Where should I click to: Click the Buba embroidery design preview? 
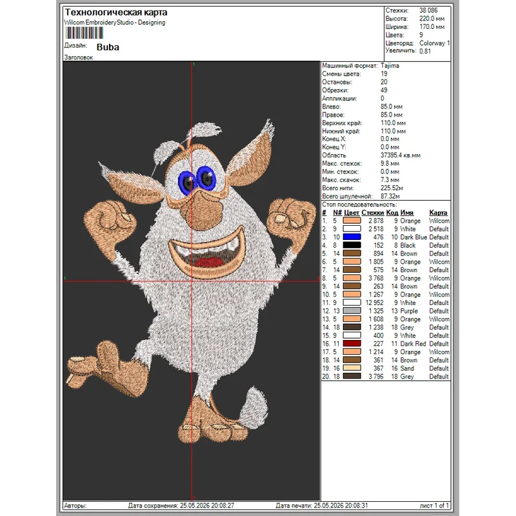[192, 281]
